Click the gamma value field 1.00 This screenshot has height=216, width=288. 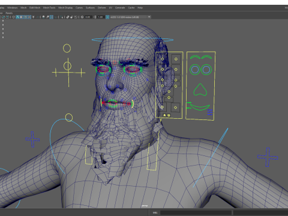pyautogui.click(x=100, y=17)
